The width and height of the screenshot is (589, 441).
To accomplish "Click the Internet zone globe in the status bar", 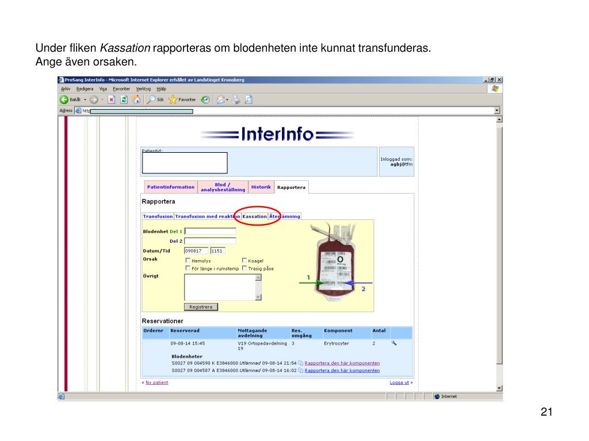I will coord(437,396).
